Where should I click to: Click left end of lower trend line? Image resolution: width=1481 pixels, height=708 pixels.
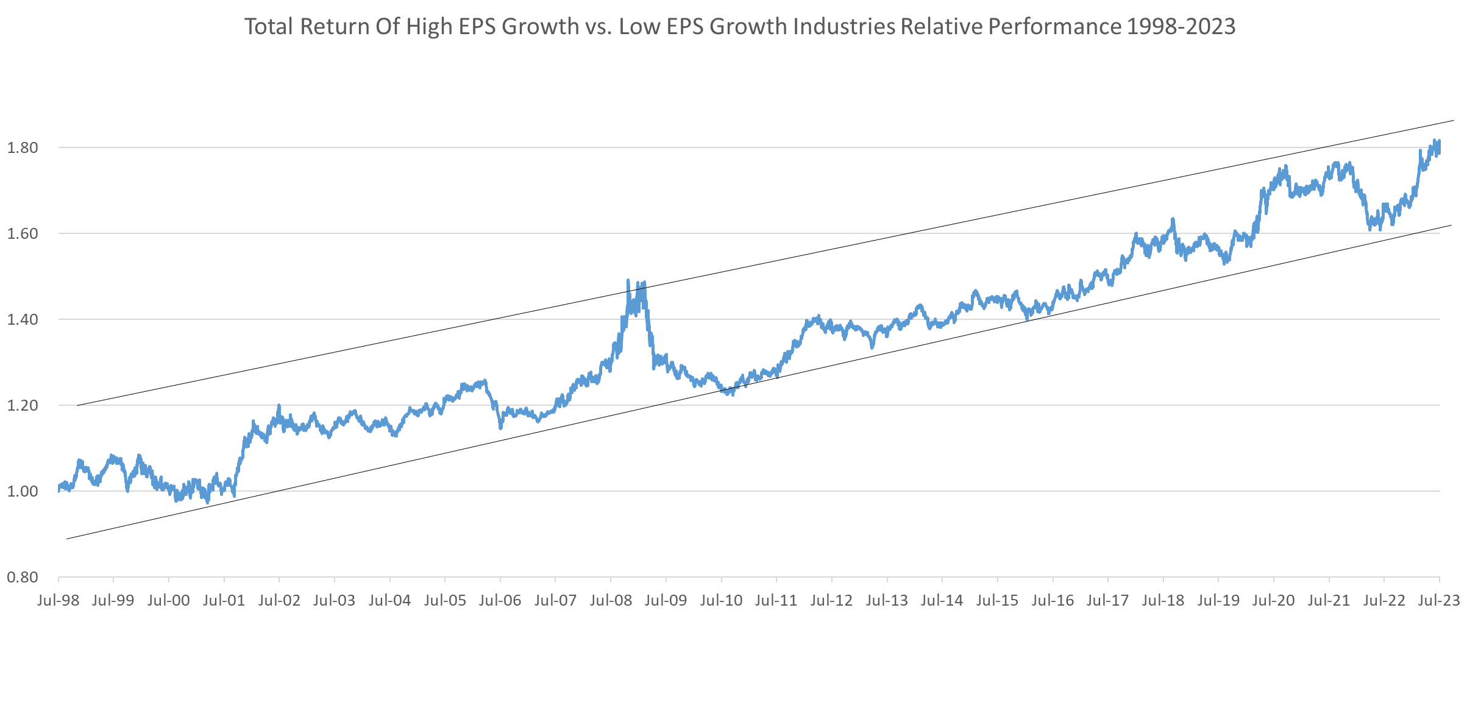point(67,539)
